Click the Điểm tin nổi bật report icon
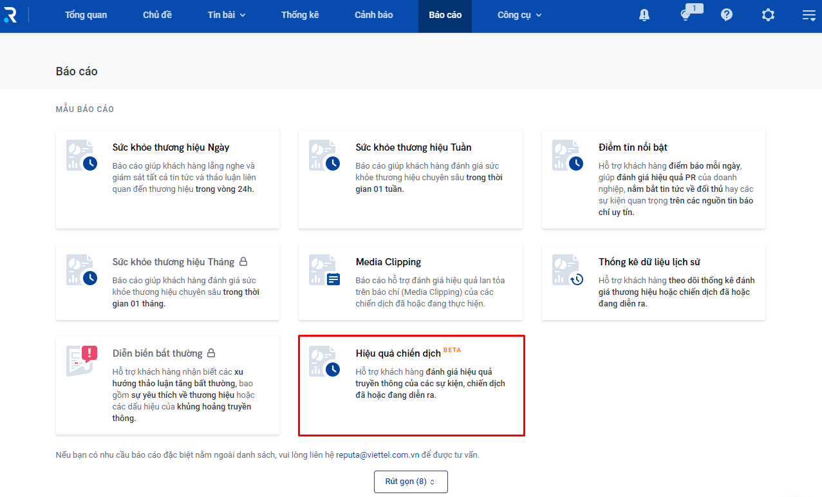The image size is (822, 497). pyautogui.click(x=568, y=155)
